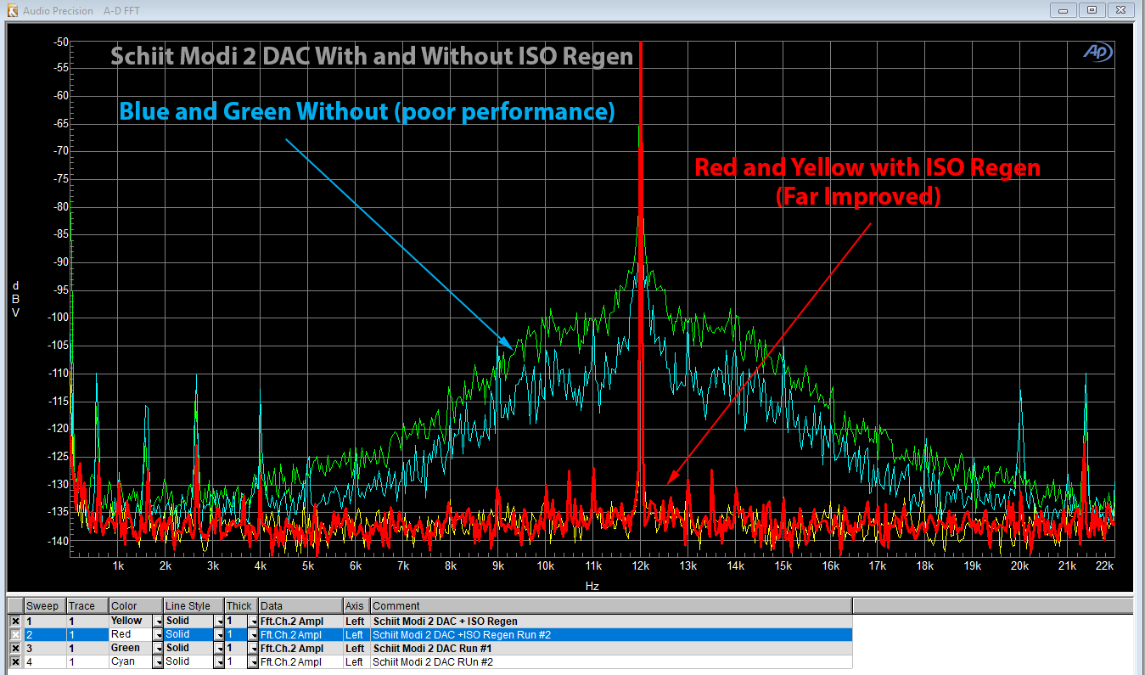
Task: Click the Axis column header
Action: pos(356,606)
